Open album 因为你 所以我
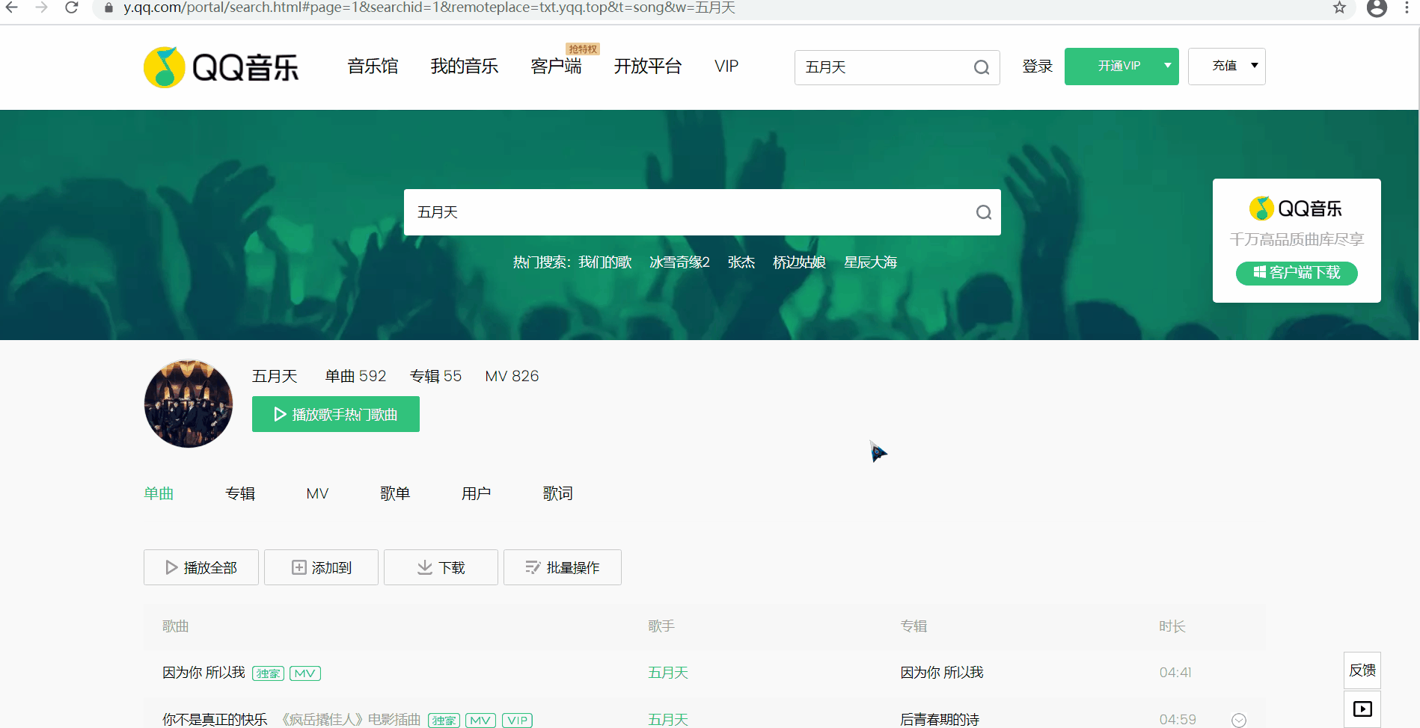This screenshot has width=1420, height=728. [942, 673]
